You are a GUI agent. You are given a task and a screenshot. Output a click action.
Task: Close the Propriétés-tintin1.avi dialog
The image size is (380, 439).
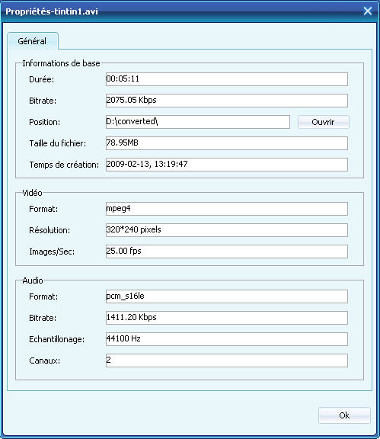tap(368, 11)
